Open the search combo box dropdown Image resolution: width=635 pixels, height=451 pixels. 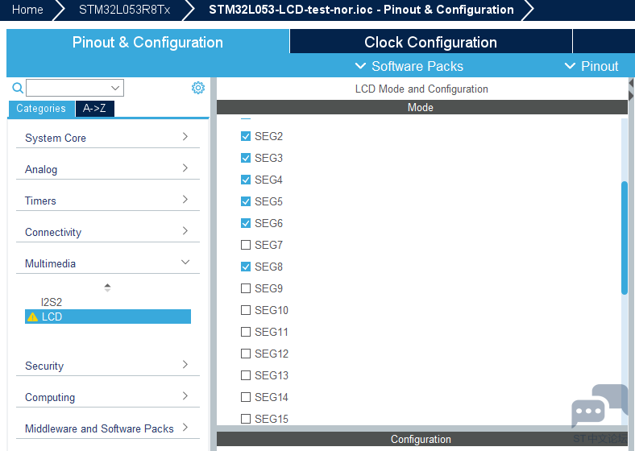click(115, 88)
